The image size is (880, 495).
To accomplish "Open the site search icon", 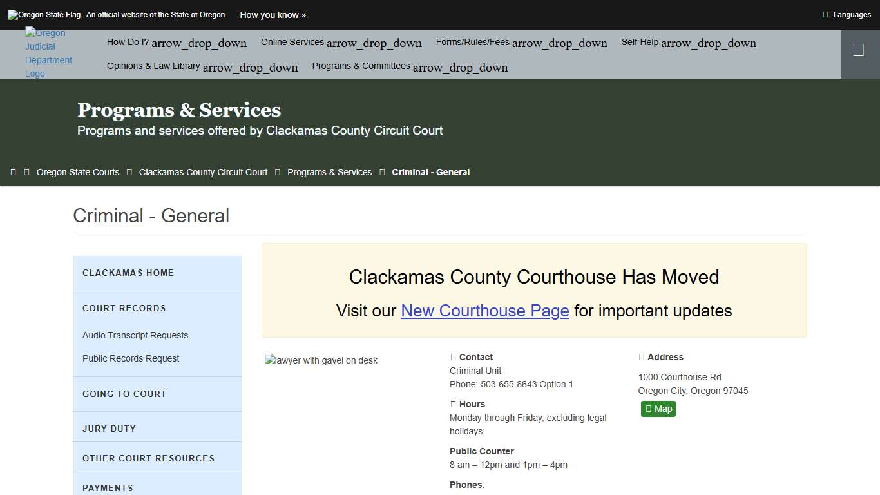I will click(x=860, y=50).
